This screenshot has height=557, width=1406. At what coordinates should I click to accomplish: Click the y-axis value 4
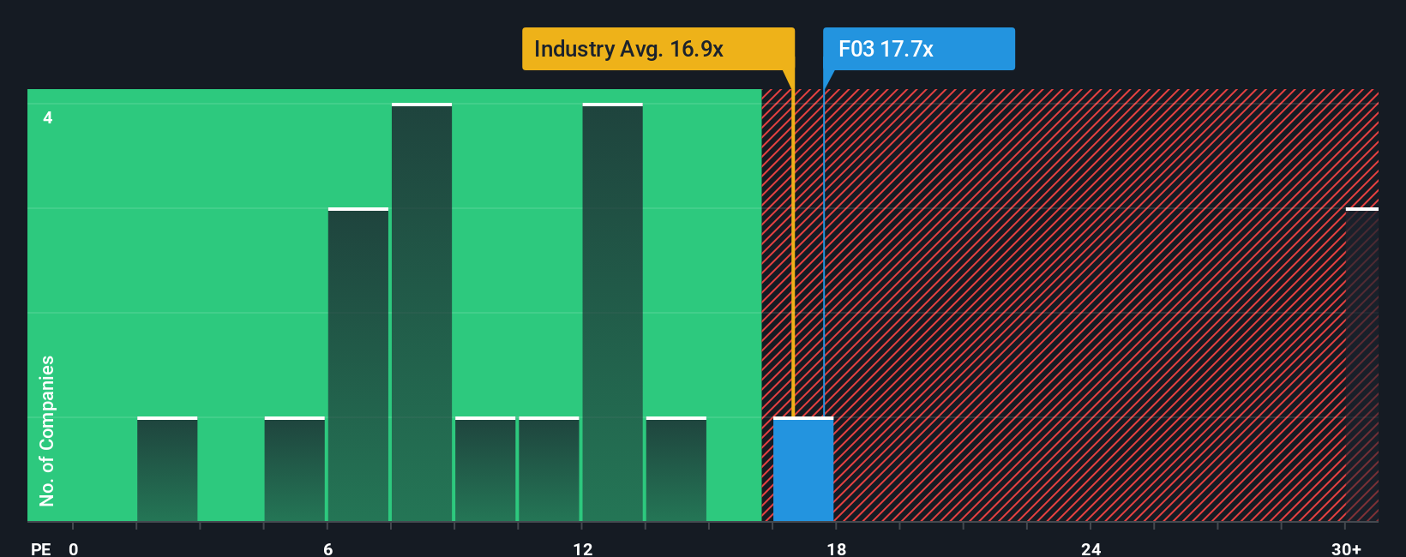[48, 117]
